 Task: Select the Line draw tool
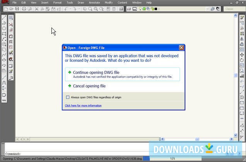4,18
